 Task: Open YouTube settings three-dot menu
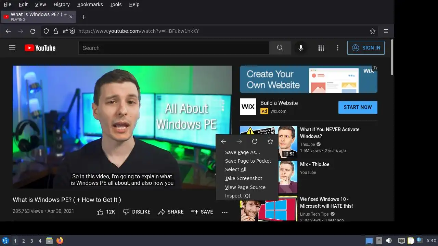(337, 48)
